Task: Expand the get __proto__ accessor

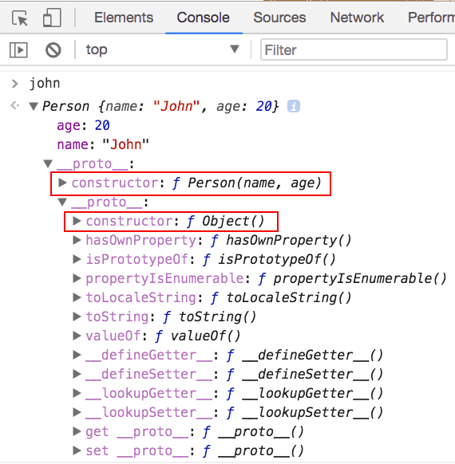Action: 77,431
